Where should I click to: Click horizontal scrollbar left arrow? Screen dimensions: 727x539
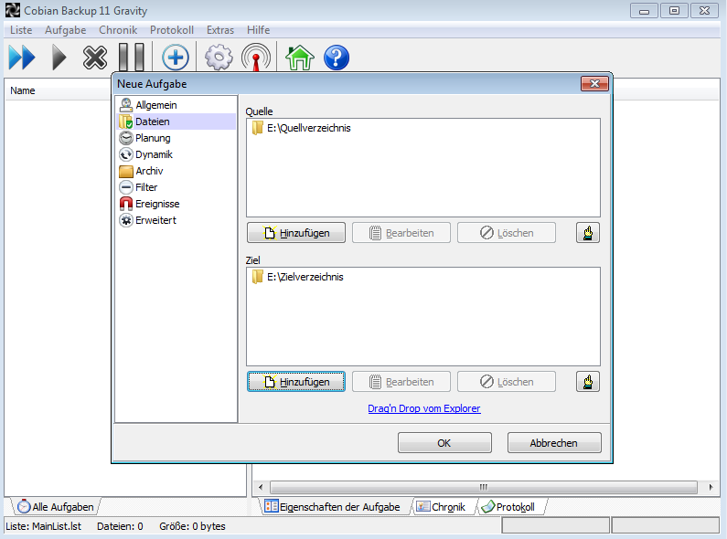[x=261, y=487]
